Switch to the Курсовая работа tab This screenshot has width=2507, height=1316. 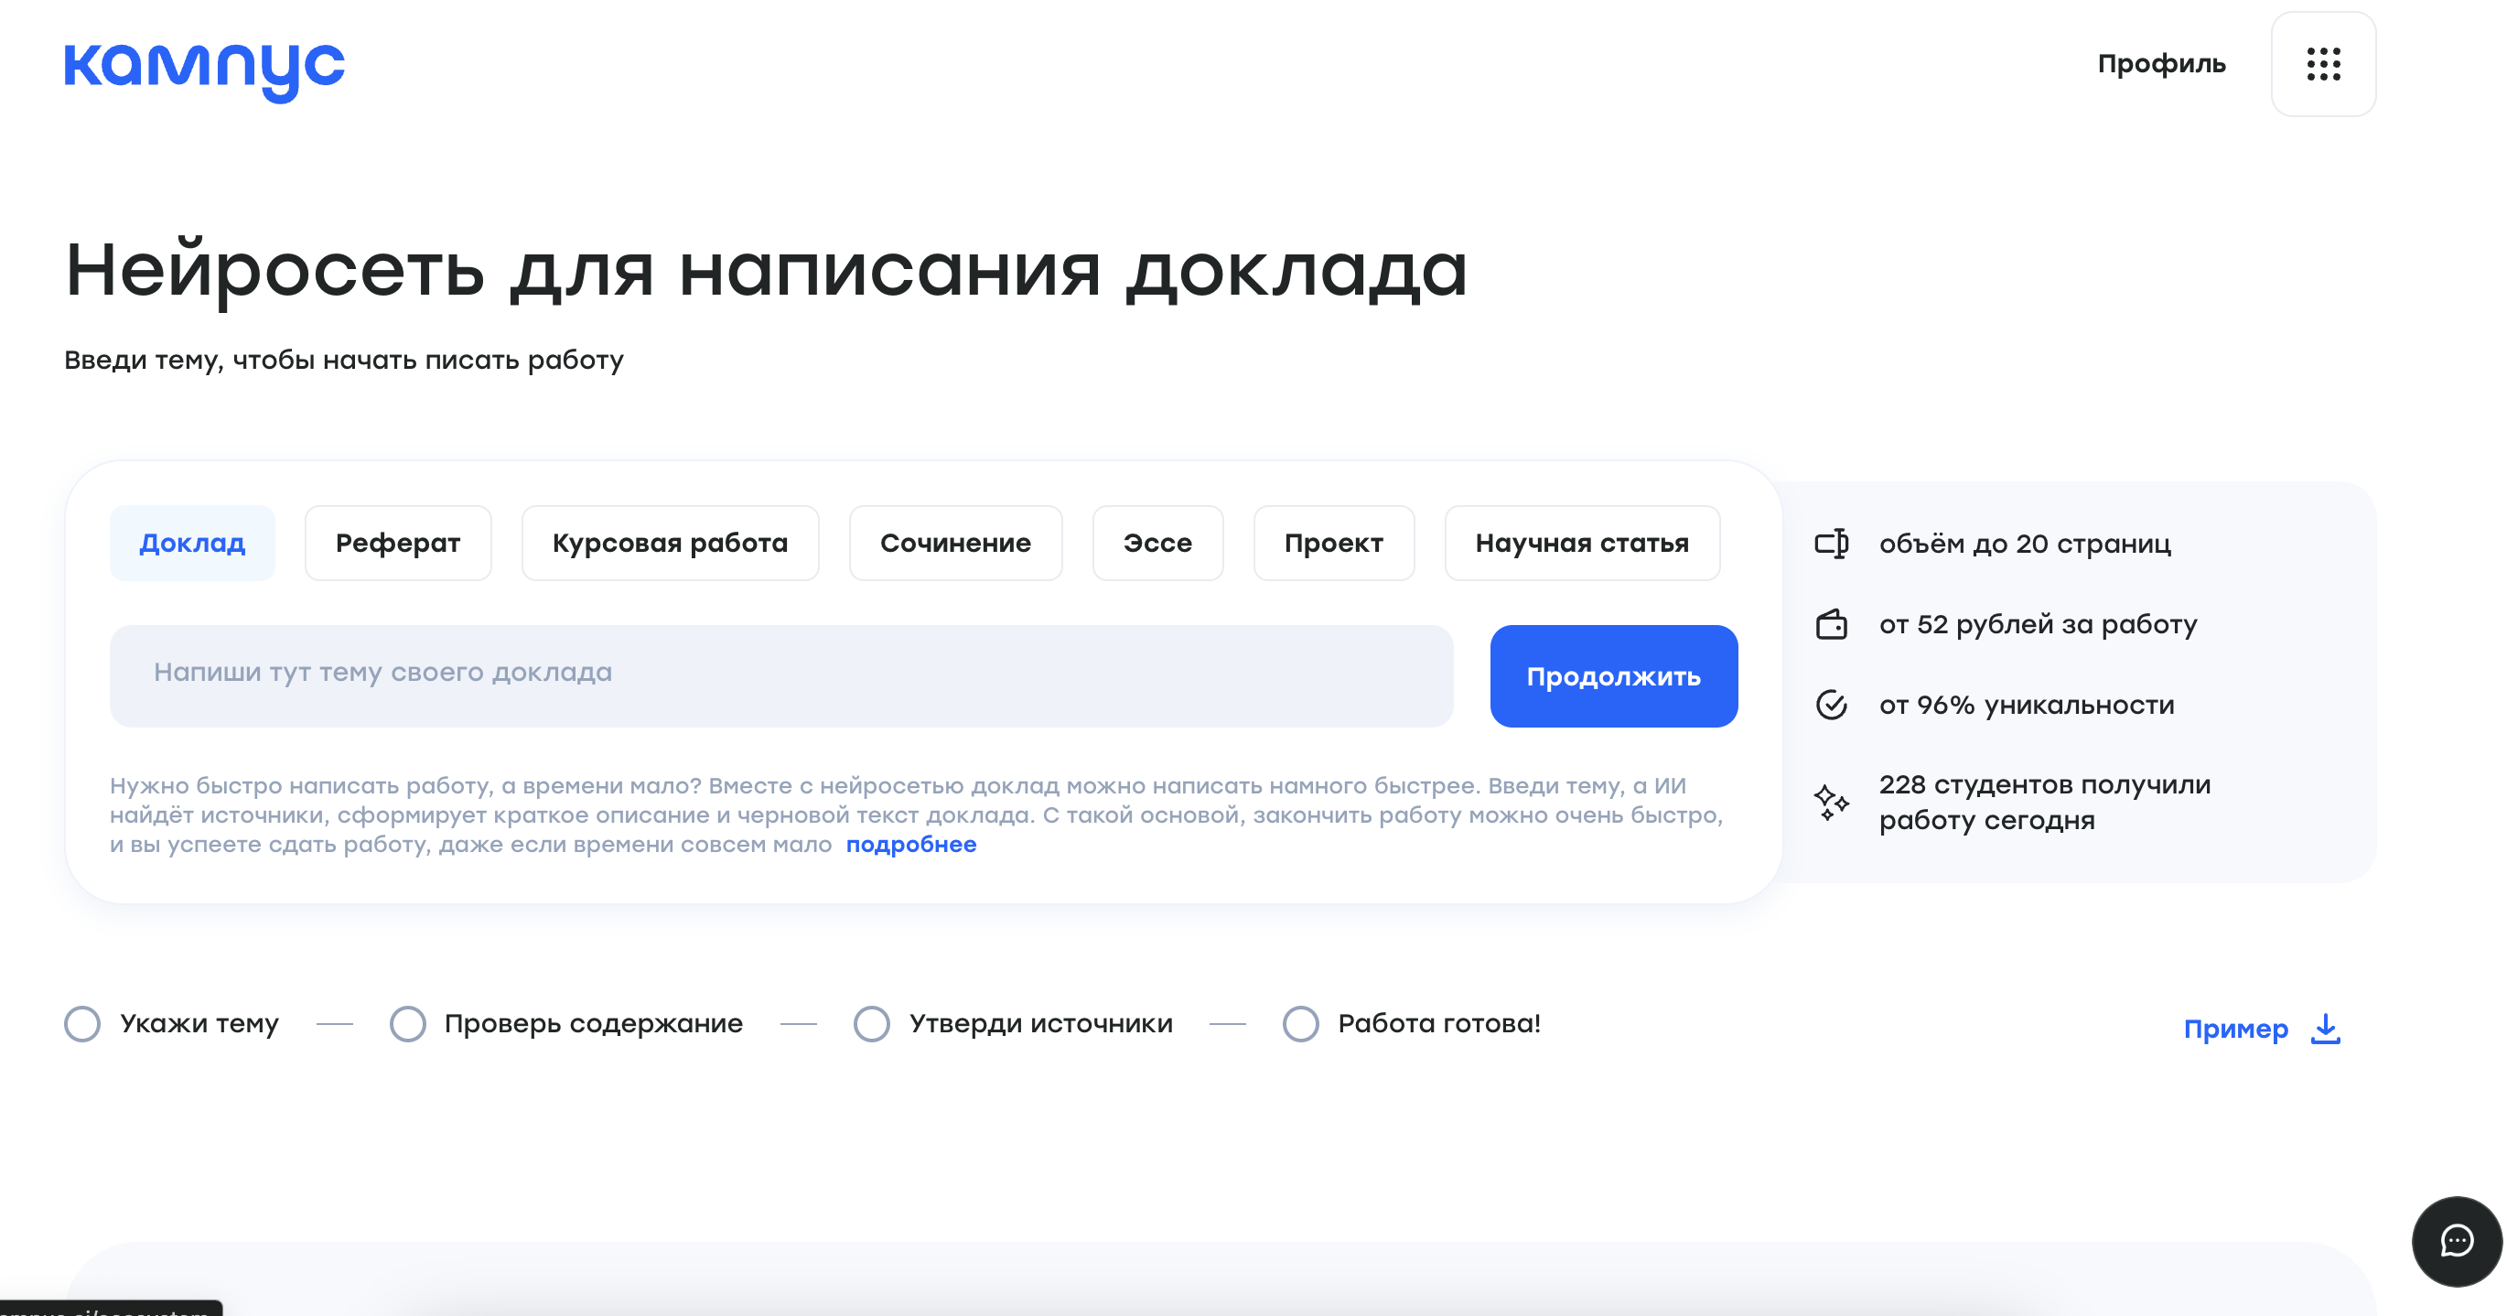tap(671, 543)
